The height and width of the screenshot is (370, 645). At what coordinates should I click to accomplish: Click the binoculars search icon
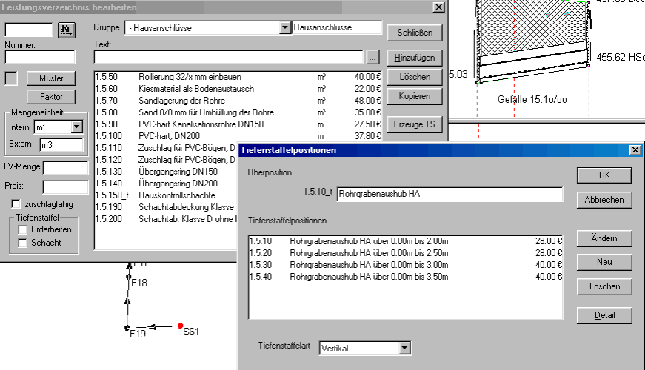(x=67, y=30)
